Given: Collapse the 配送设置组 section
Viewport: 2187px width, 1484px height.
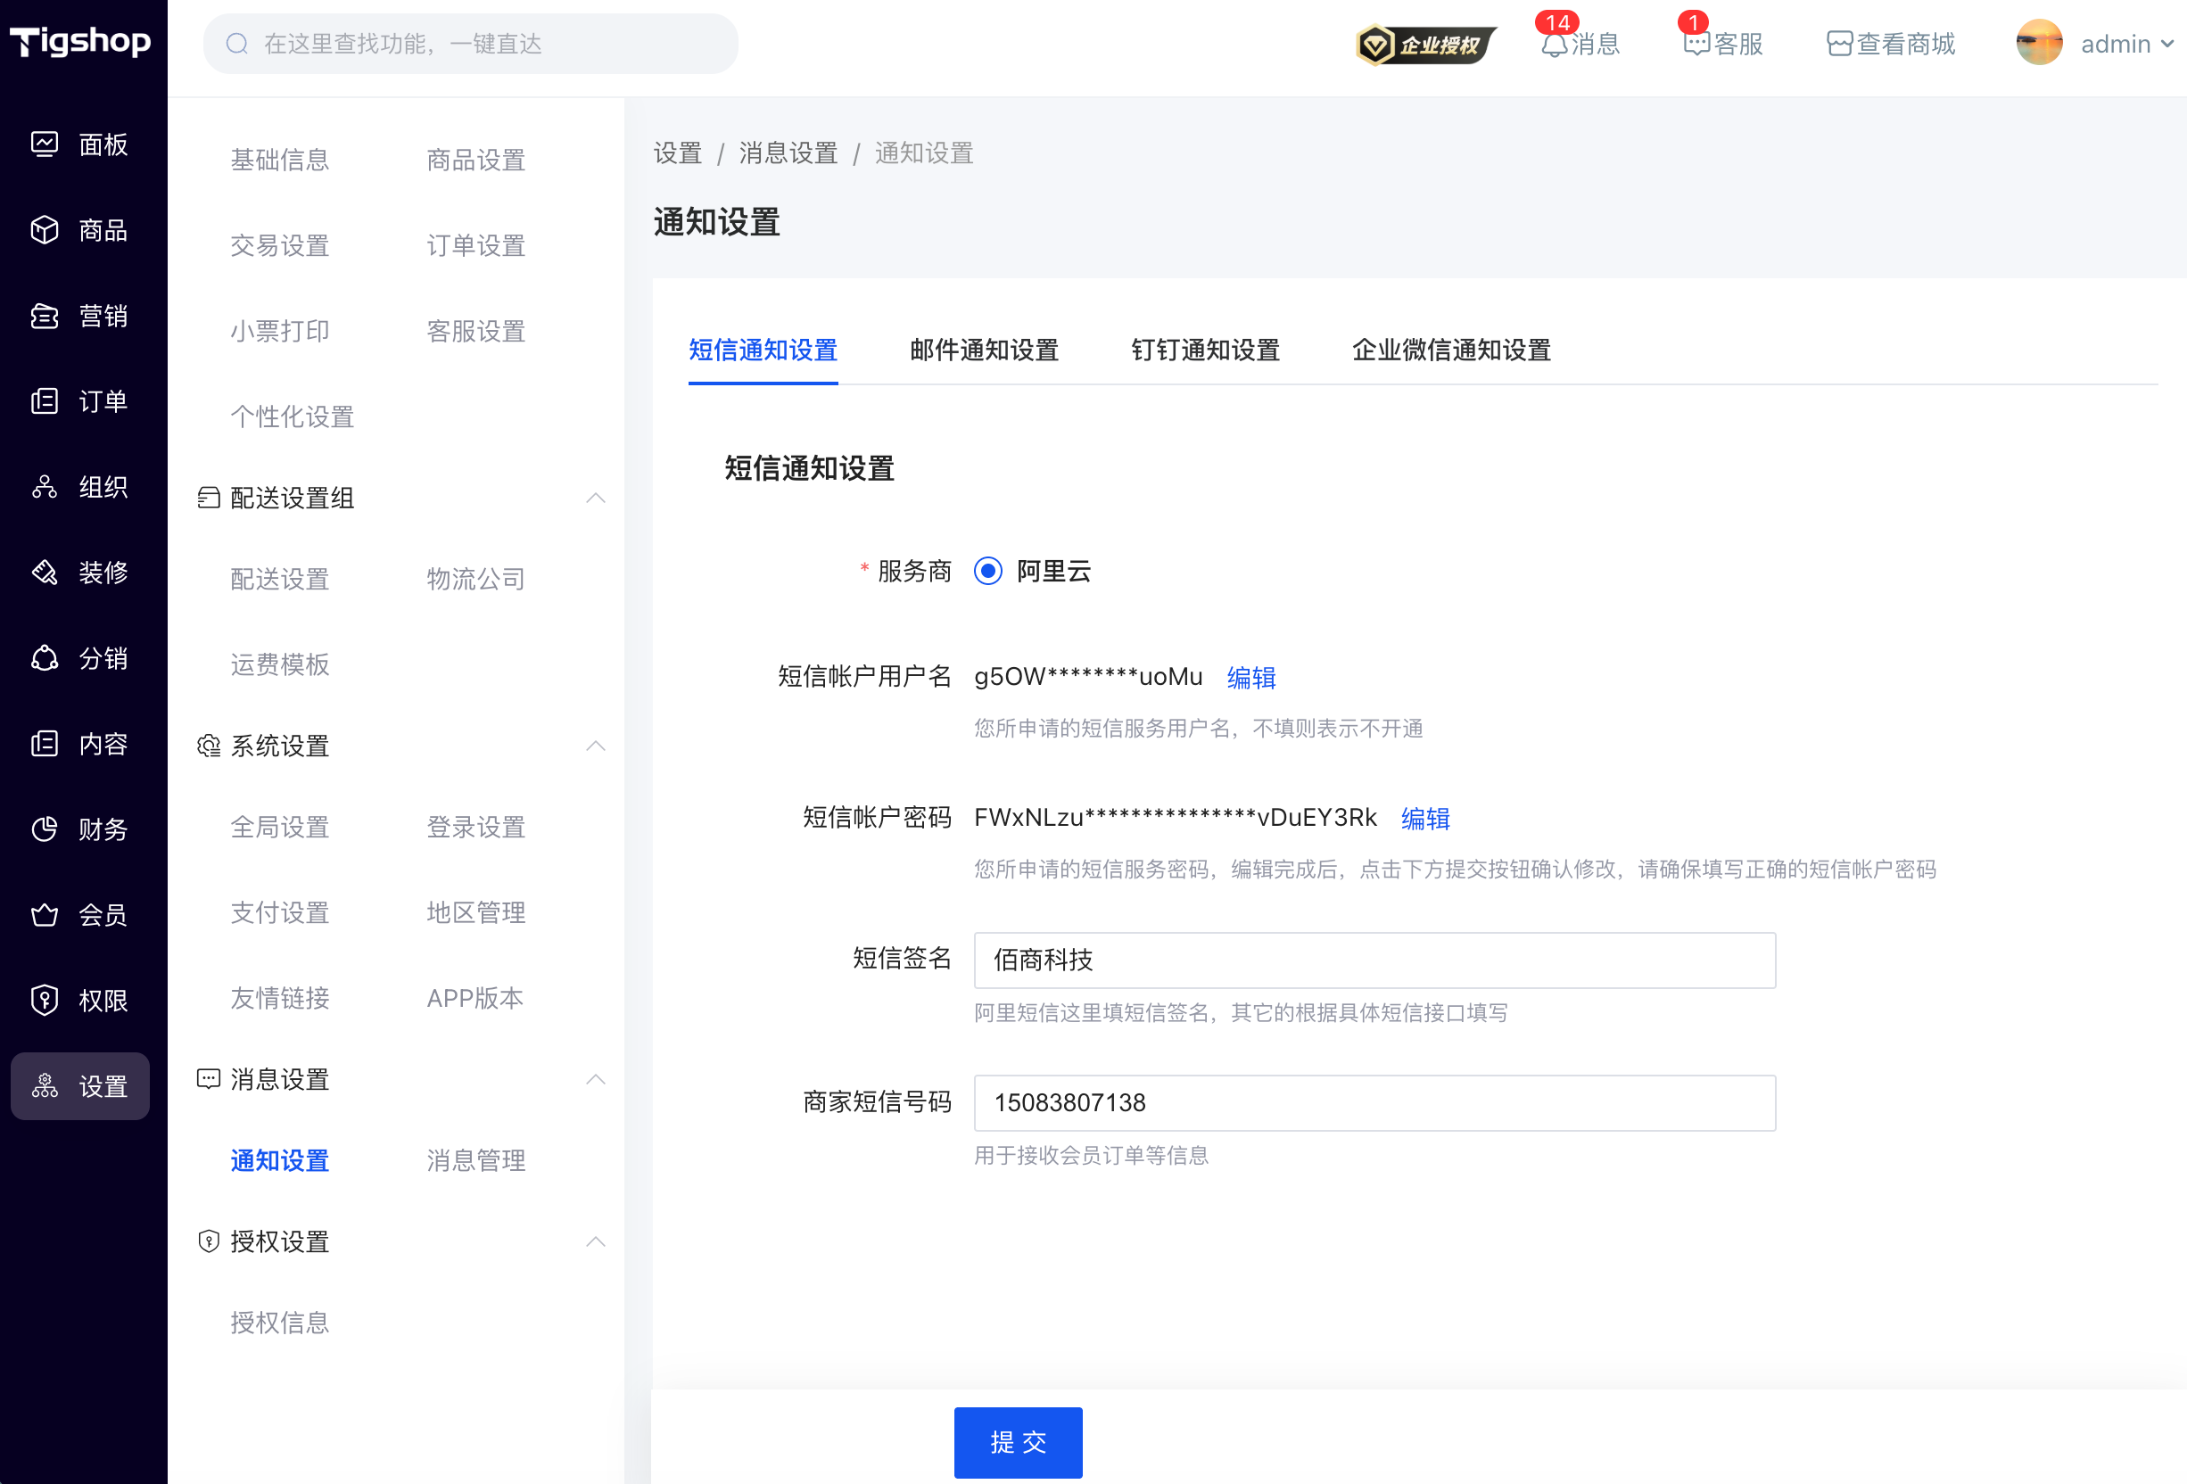Looking at the screenshot, I should (595, 498).
